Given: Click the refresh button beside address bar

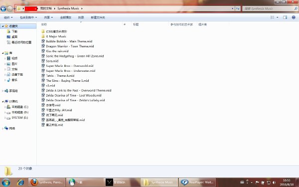Looking at the screenshot, I should tap(238, 8).
